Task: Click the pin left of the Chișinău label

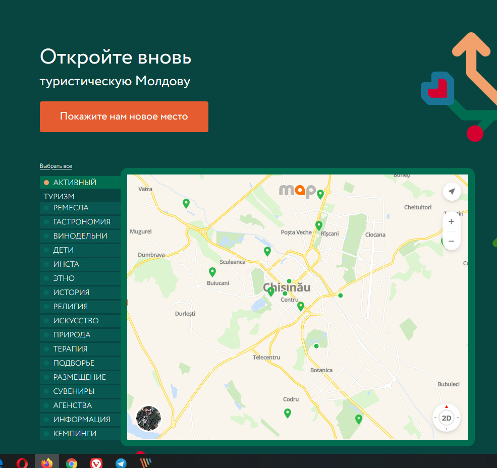Action: (270, 291)
